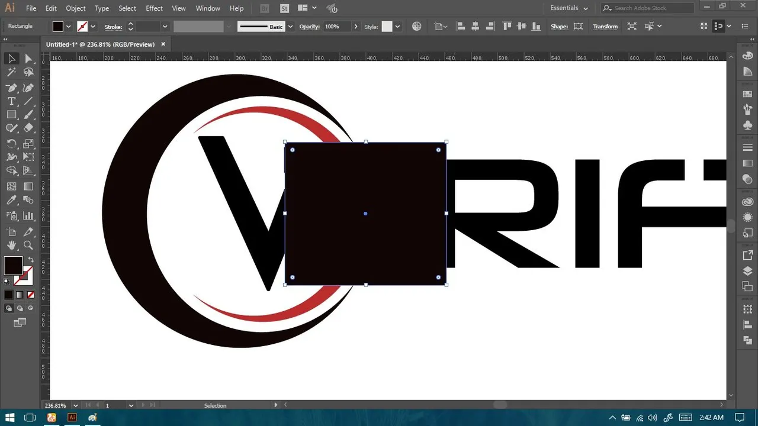Click the Style swatch box

[387, 27]
